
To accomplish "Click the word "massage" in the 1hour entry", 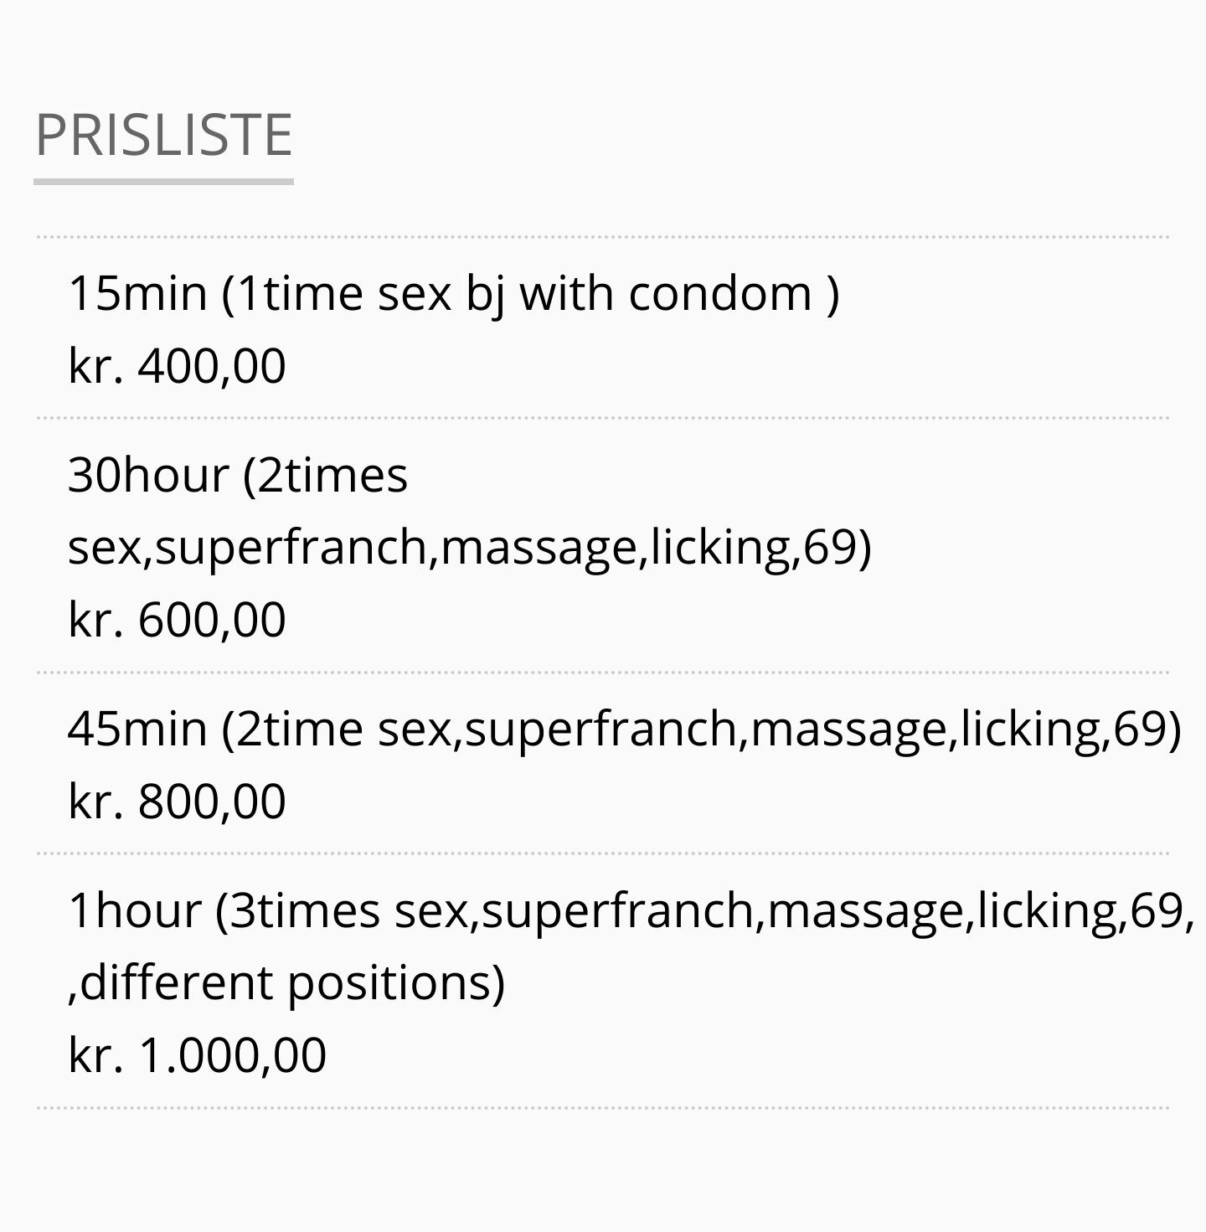I will (866, 910).
